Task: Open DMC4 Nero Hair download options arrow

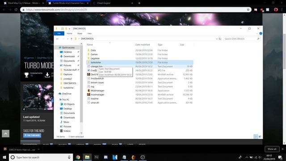Action: pyautogui.click(x=38, y=149)
